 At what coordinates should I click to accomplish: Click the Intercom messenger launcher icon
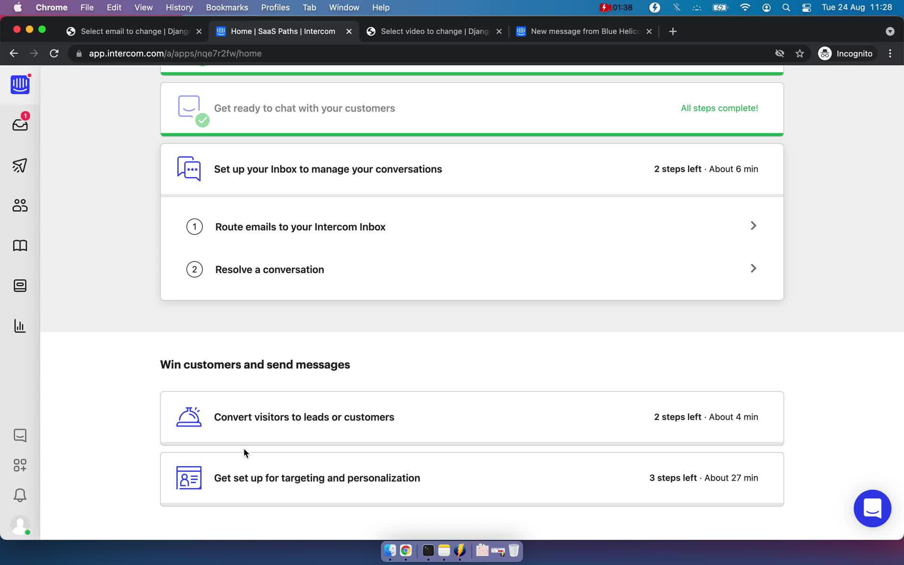click(873, 508)
